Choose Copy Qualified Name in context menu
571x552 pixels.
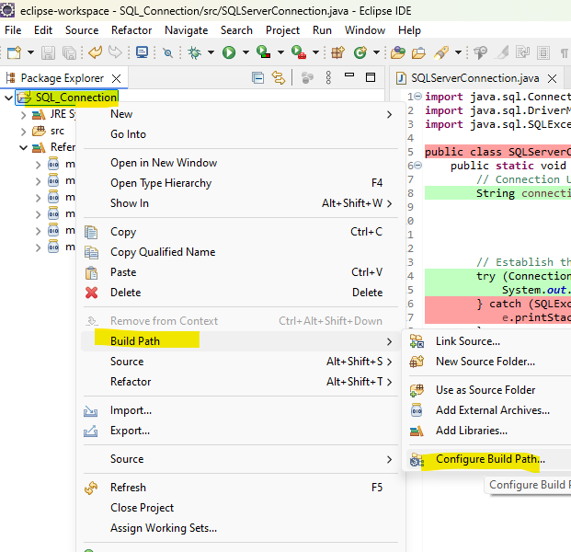click(x=240, y=252)
